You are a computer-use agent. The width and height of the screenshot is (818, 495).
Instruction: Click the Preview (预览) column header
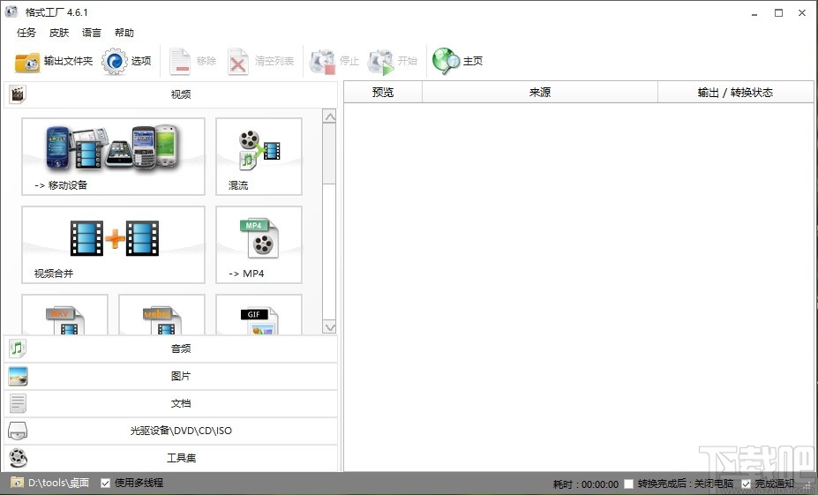[x=383, y=93]
